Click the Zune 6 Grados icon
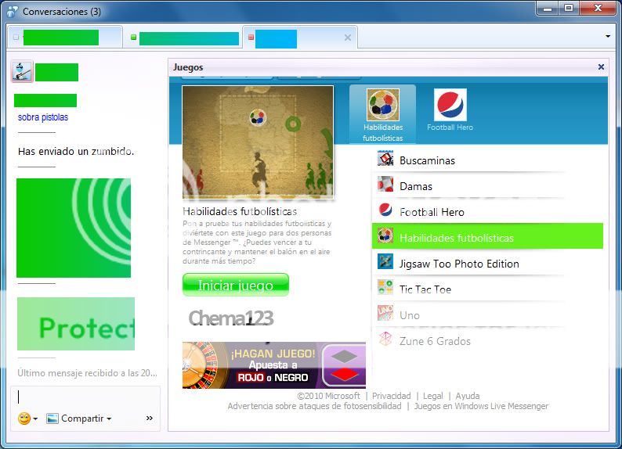This screenshot has height=449, width=622. [x=385, y=339]
